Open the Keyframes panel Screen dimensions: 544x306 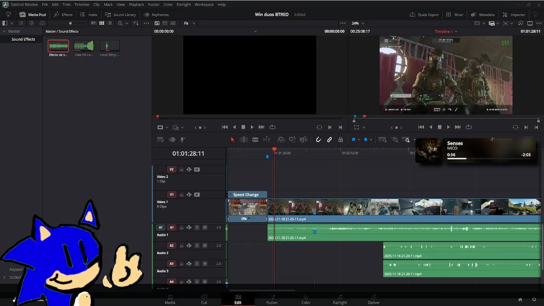point(156,14)
